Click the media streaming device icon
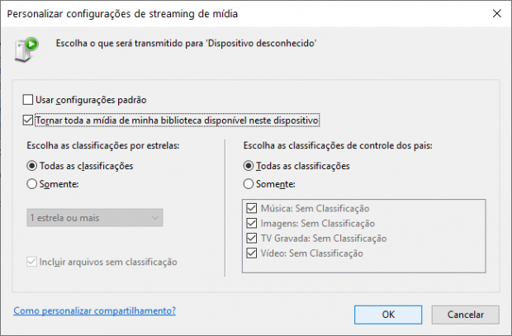Screen dimensions: 512x336 pos(26,50)
